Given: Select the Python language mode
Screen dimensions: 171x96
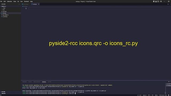Looking at the screenshot, I should point(156,95).
